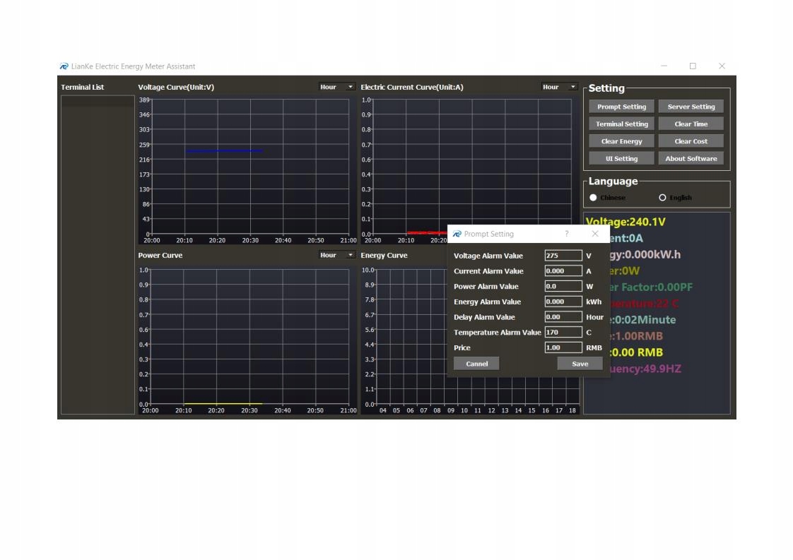Minimize the LianKe main window

coord(664,66)
